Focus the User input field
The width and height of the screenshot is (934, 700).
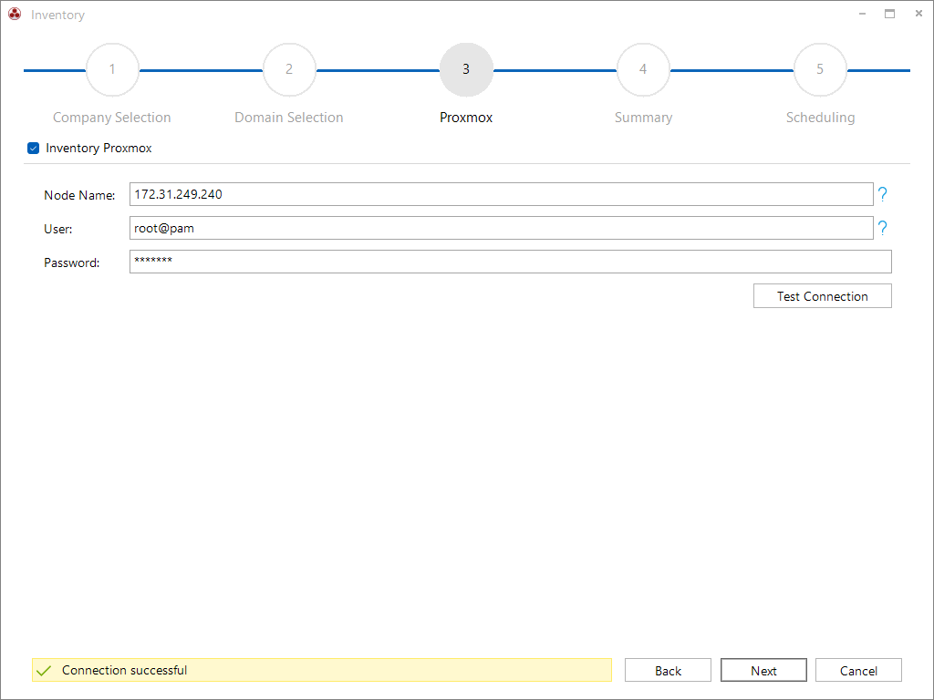[x=501, y=228]
